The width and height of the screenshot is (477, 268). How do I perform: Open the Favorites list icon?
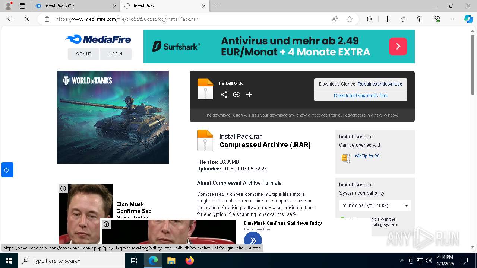pyautogui.click(x=404, y=19)
